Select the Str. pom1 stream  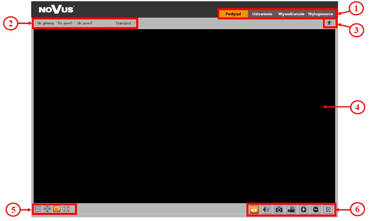coord(65,23)
